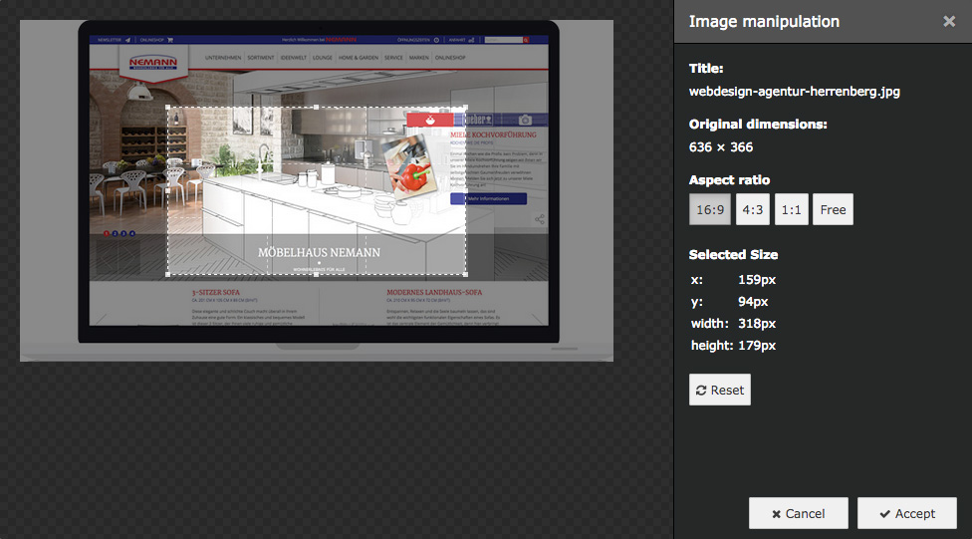This screenshot has height=539, width=972.
Task: Close the Image manipulation panel
Action: 948,22
